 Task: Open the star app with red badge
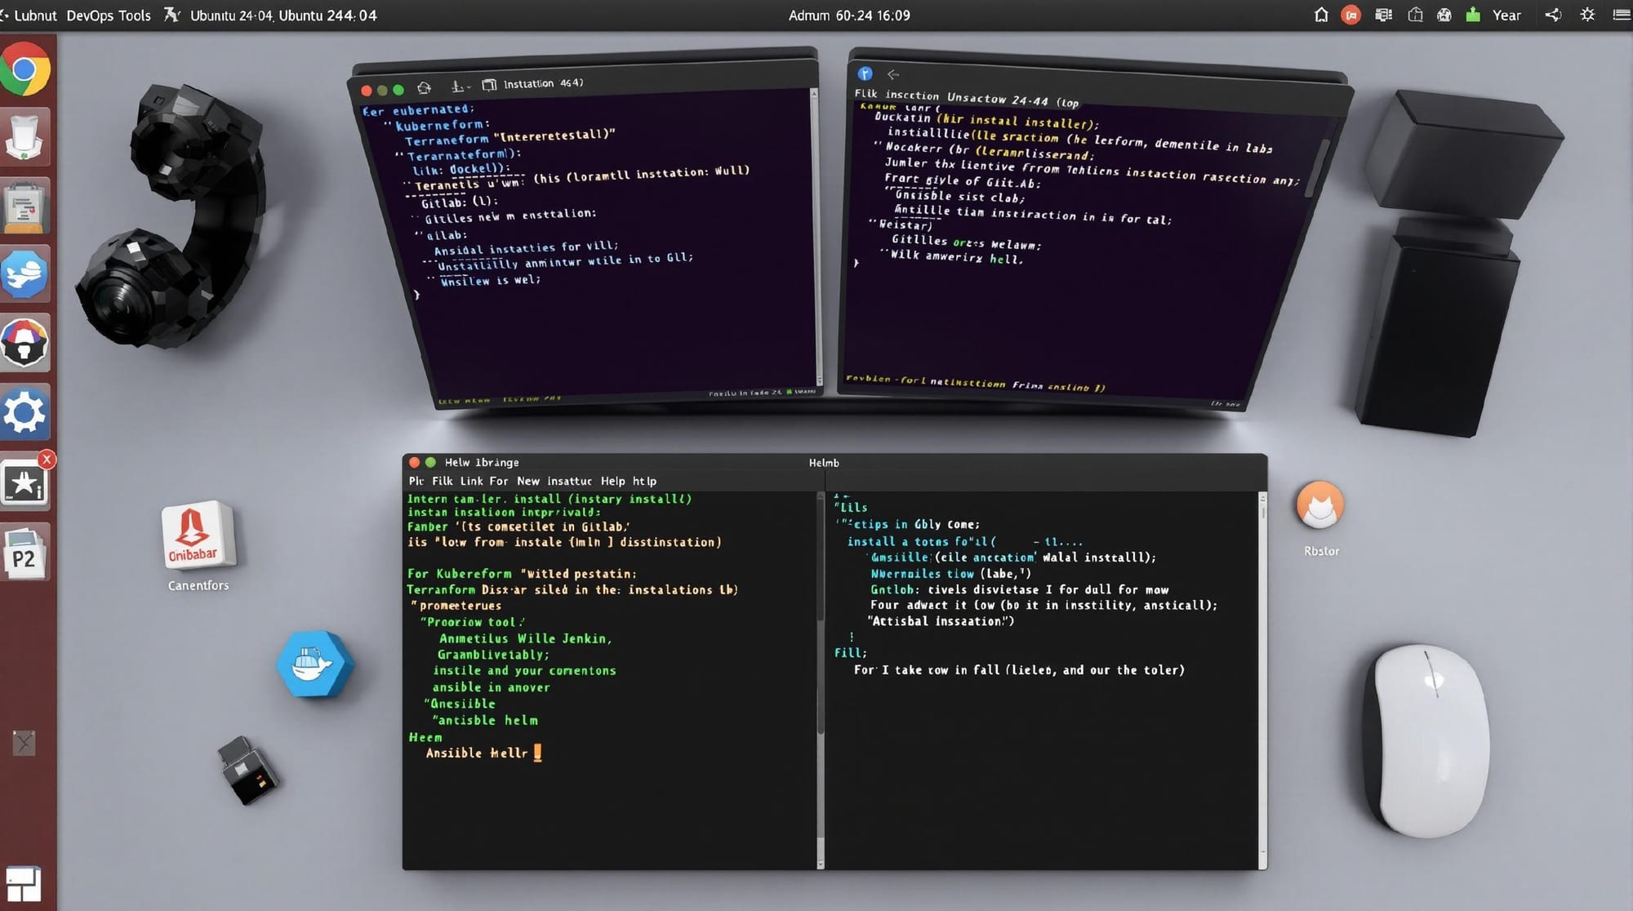tap(26, 483)
